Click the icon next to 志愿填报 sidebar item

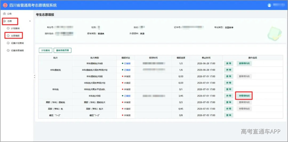(x=8, y=36)
